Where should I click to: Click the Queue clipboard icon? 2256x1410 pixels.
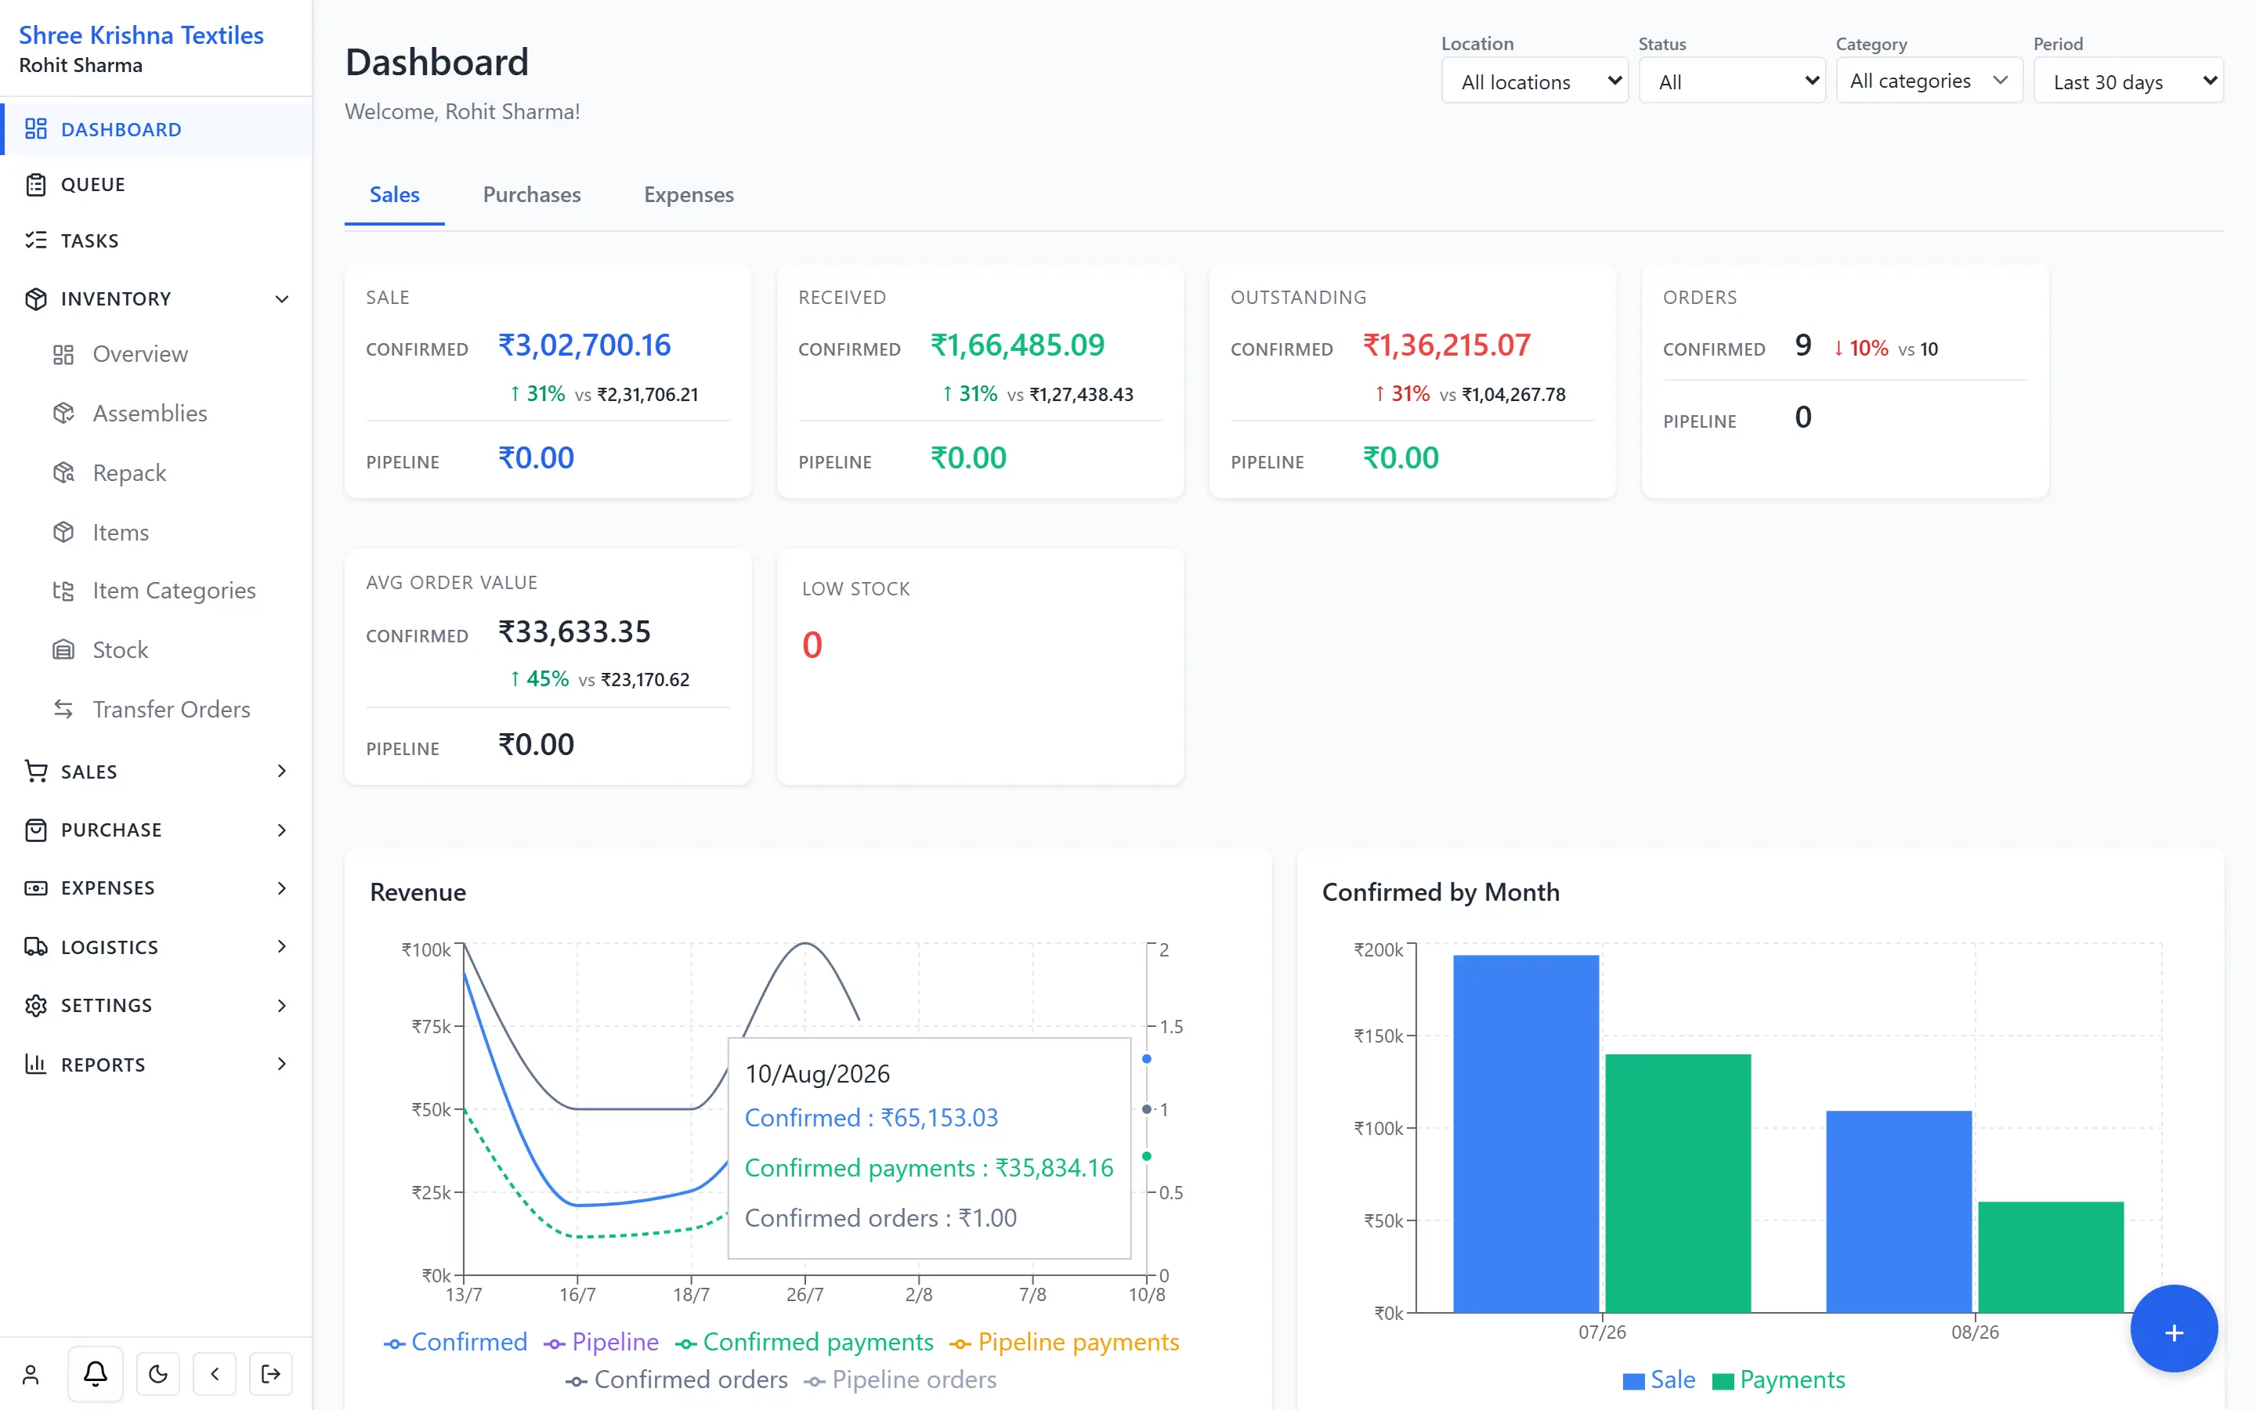click(35, 184)
